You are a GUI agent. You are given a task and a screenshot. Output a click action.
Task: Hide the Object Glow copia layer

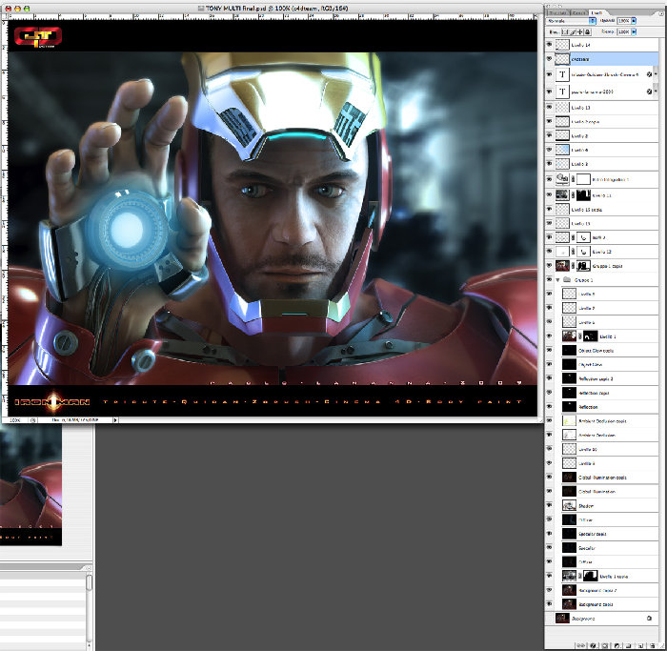click(549, 350)
